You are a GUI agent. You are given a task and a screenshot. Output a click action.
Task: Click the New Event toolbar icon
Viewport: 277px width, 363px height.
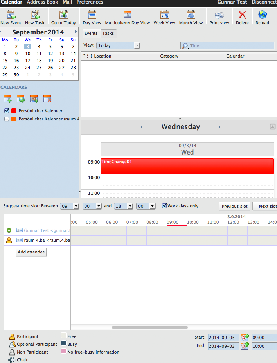tap(11, 15)
